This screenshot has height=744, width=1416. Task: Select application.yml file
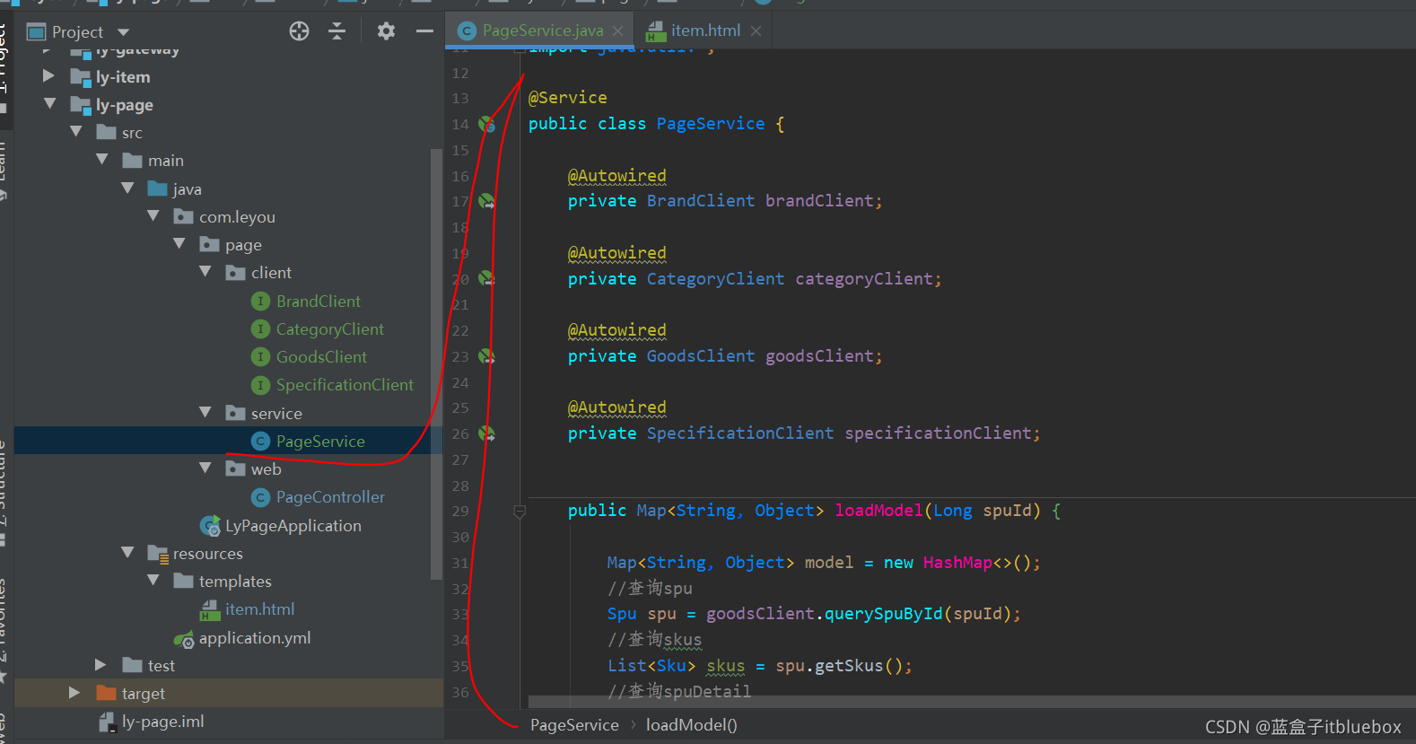[x=255, y=638]
